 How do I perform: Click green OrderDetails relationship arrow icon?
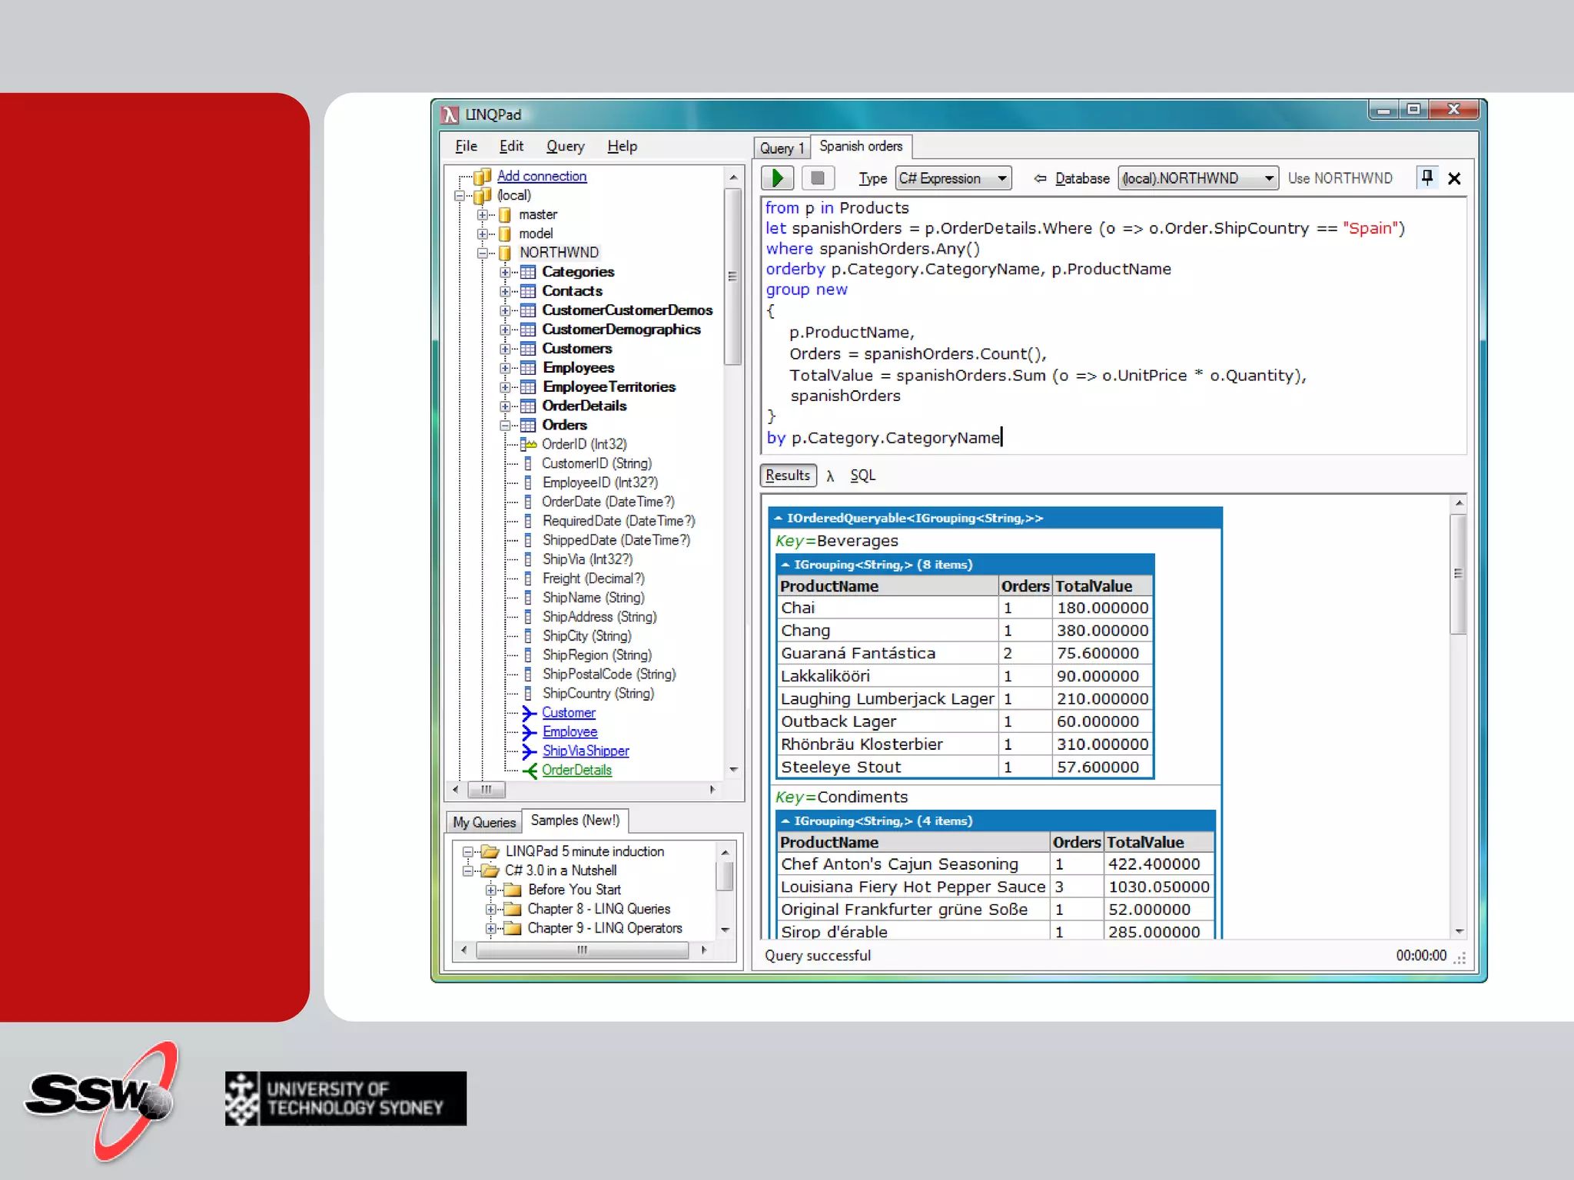tap(530, 771)
